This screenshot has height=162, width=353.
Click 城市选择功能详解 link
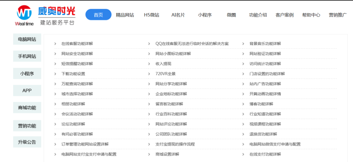(x=77, y=94)
